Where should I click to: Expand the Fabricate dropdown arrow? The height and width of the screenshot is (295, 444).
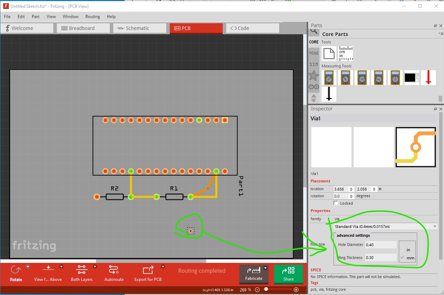click(265, 268)
